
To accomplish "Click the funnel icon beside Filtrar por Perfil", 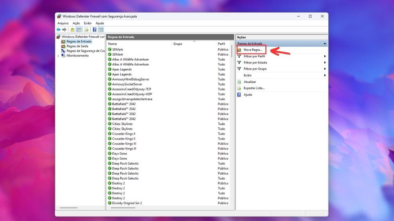I will click(239, 56).
